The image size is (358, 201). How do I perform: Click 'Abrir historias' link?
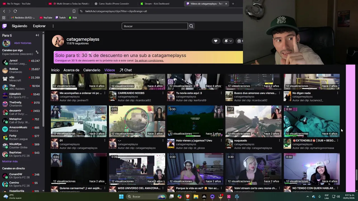23,43
